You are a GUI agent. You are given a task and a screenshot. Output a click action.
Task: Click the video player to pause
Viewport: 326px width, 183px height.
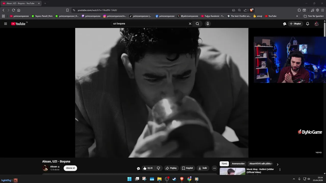[162, 93]
